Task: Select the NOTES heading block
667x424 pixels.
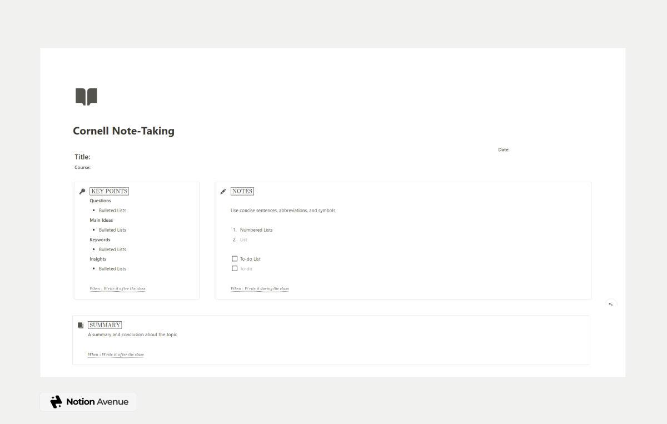Action: (x=242, y=191)
